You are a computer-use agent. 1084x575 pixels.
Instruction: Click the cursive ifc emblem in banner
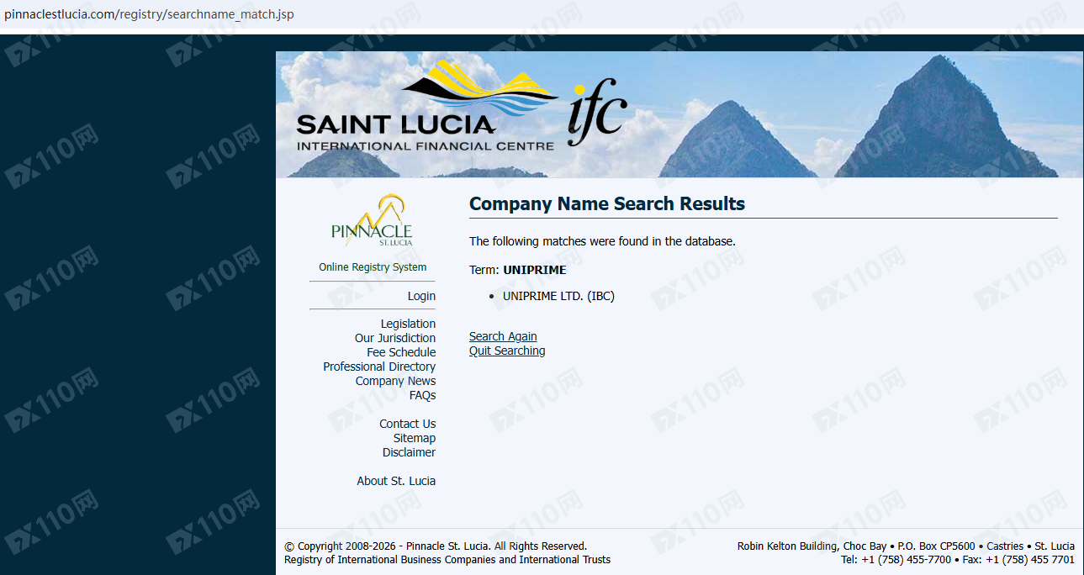[597, 113]
